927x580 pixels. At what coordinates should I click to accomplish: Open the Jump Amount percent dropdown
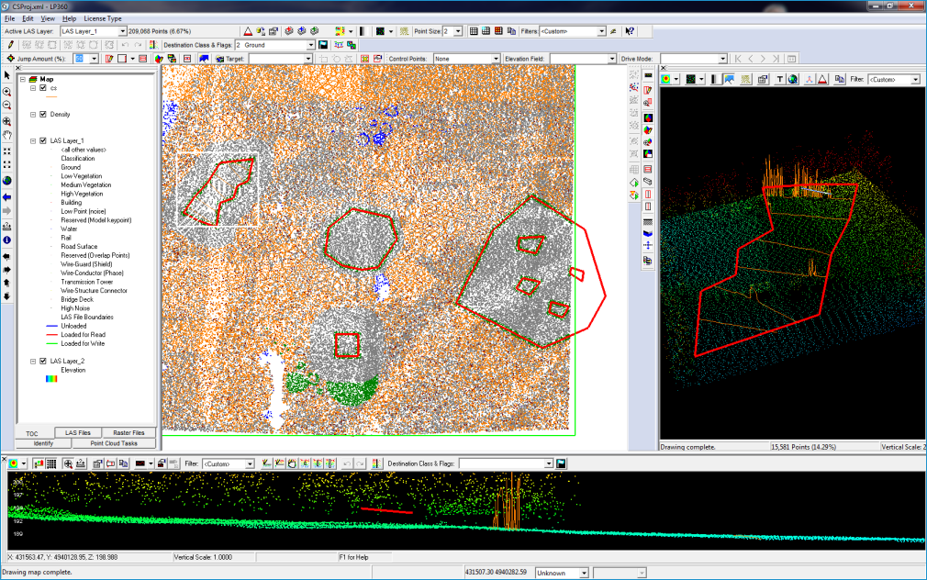tap(94, 59)
